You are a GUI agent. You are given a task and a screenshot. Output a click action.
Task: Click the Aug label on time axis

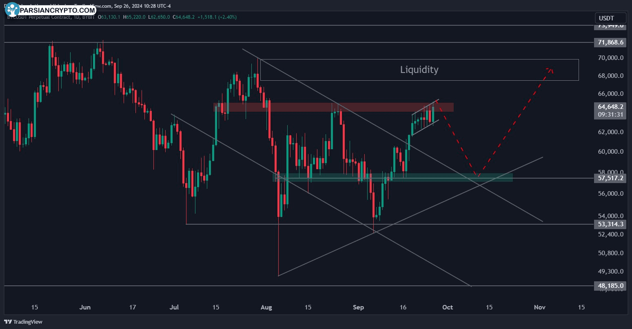266,307
